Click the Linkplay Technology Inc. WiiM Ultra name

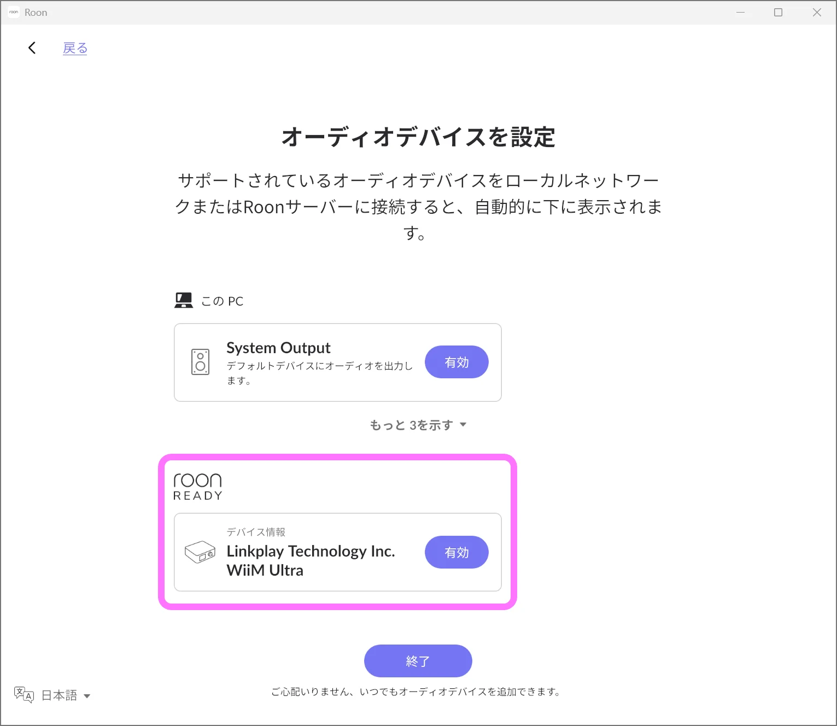[311, 560]
